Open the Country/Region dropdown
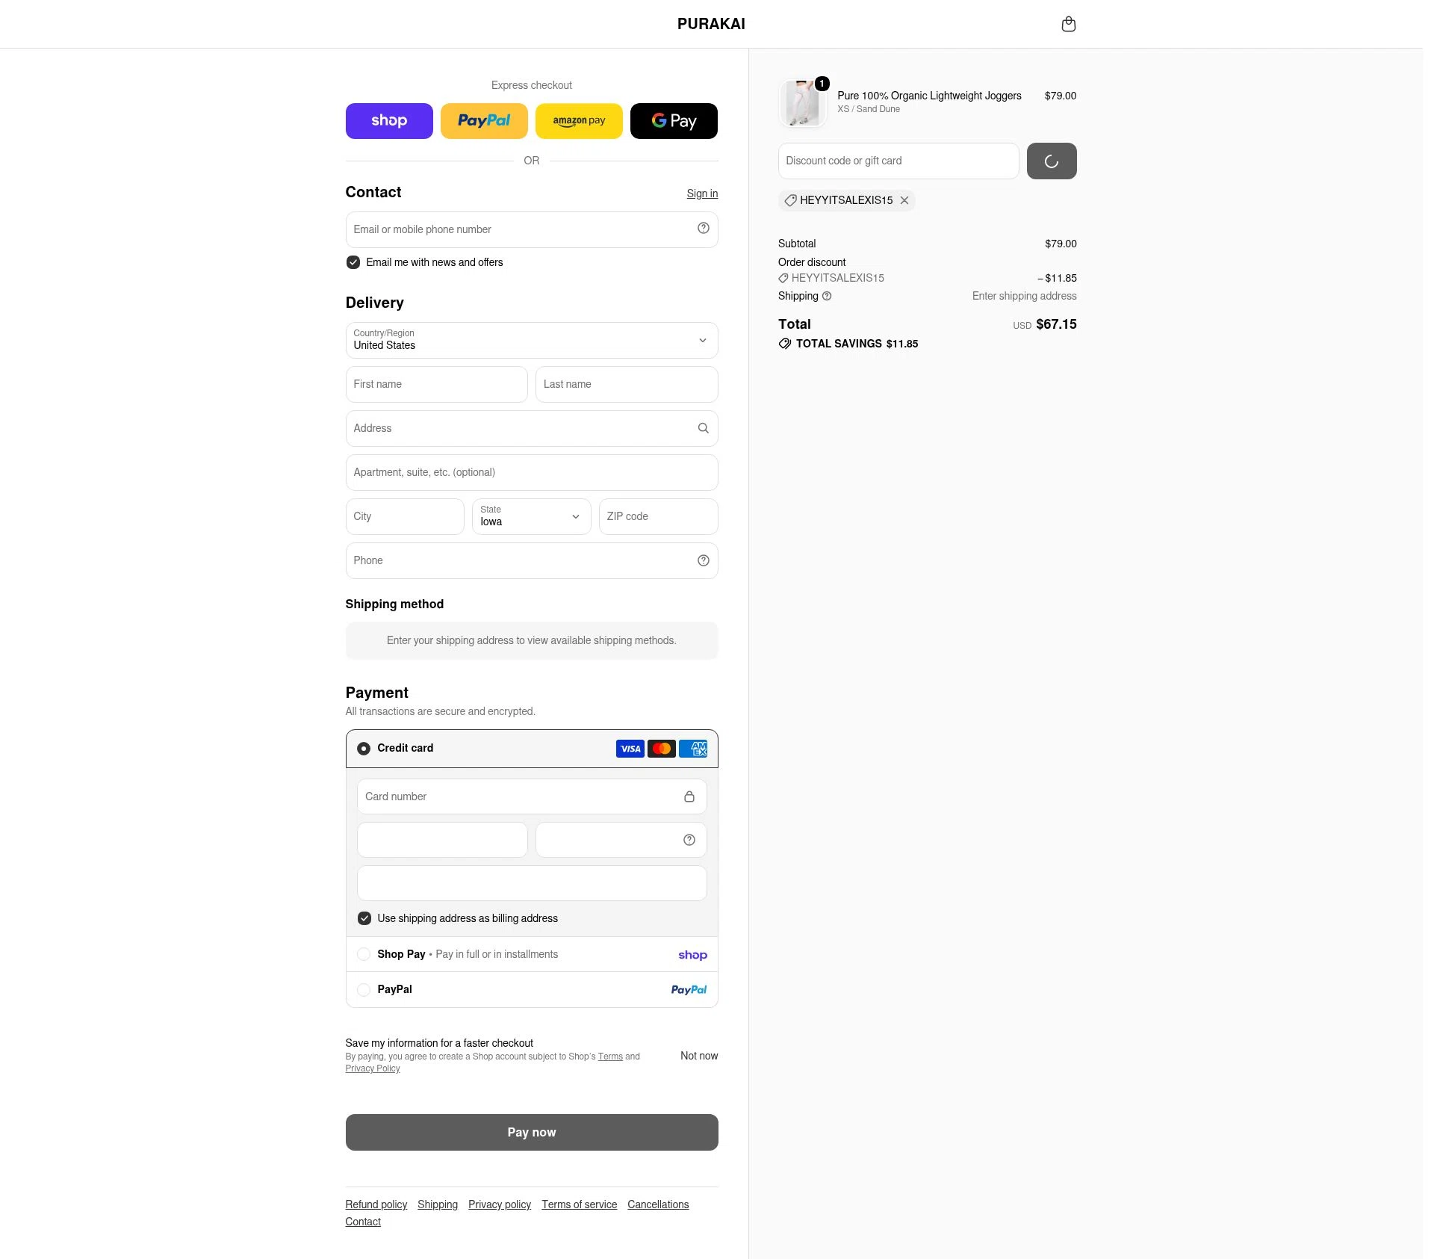1434x1259 pixels. pyautogui.click(x=532, y=340)
